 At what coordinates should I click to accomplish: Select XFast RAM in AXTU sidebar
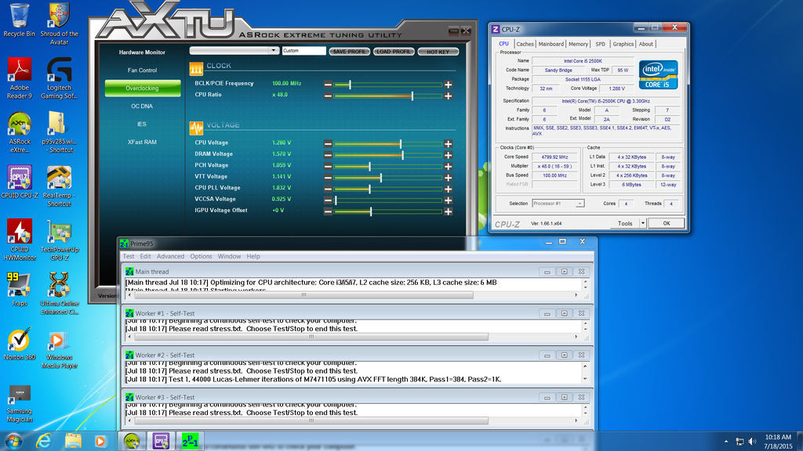click(143, 142)
